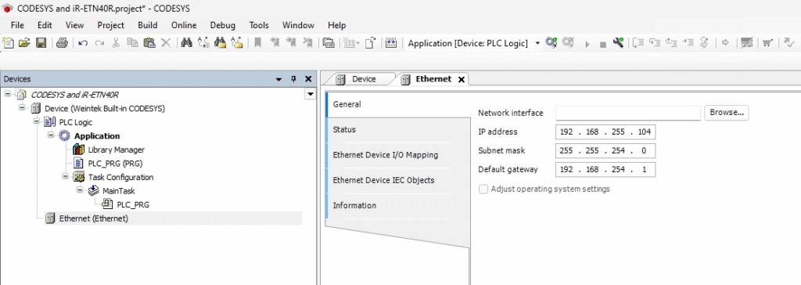The height and width of the screenshot is (285, 801).
Task: Collapse the Task Configuration tree node
Action: [66, 177]
